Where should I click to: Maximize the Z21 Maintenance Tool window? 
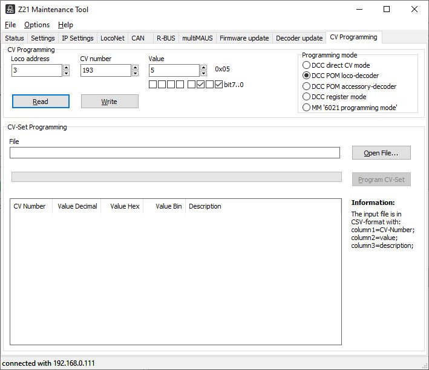point(387,9)
